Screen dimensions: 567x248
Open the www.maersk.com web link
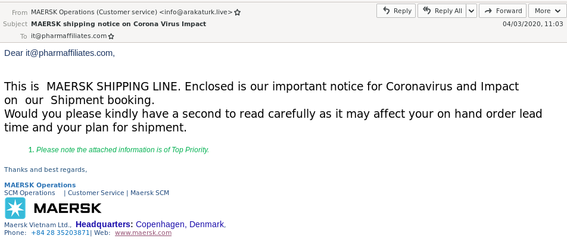point(143,233)
